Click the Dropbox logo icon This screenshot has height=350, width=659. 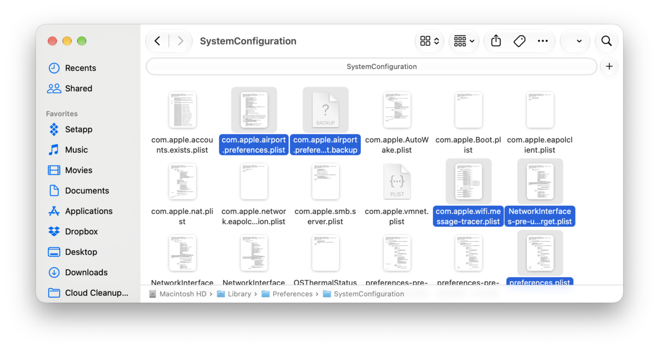coord(54,231)
